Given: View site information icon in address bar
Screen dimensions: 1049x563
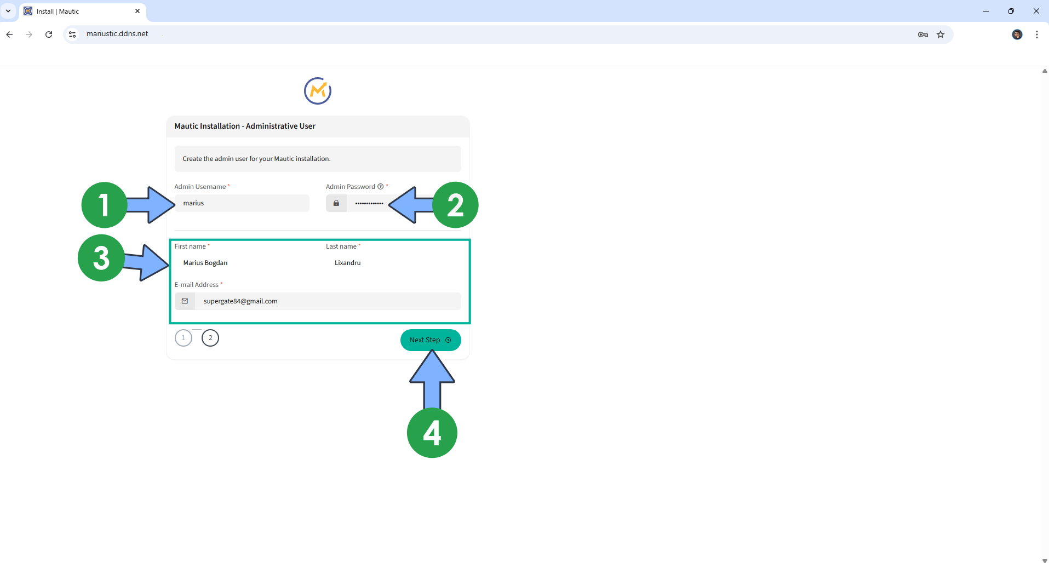Looking at the screenshot, I should 72,35.
